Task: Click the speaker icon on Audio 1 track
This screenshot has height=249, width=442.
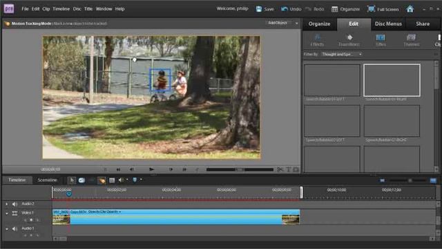Action: pos(15,229)
